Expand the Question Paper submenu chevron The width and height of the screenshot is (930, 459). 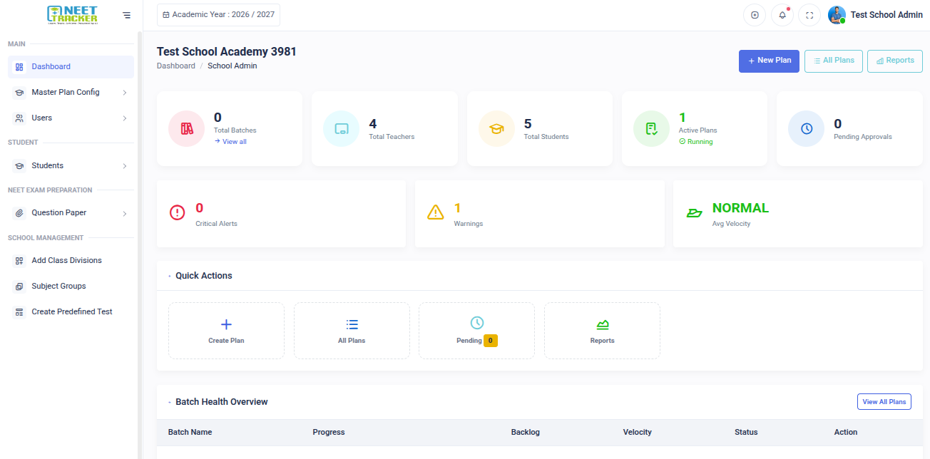(125, 213)
